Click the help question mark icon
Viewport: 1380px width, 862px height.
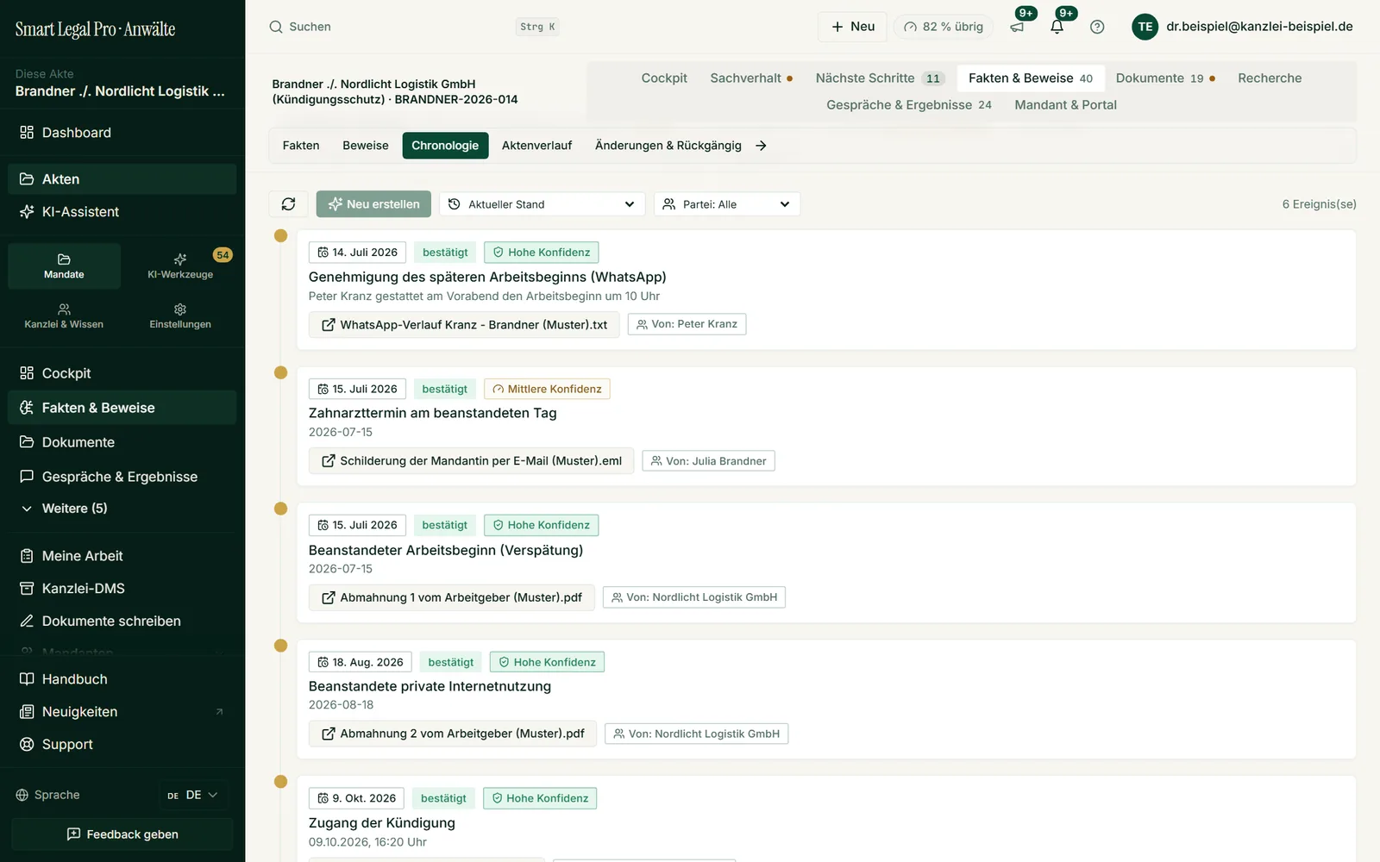pos(1097,27)
